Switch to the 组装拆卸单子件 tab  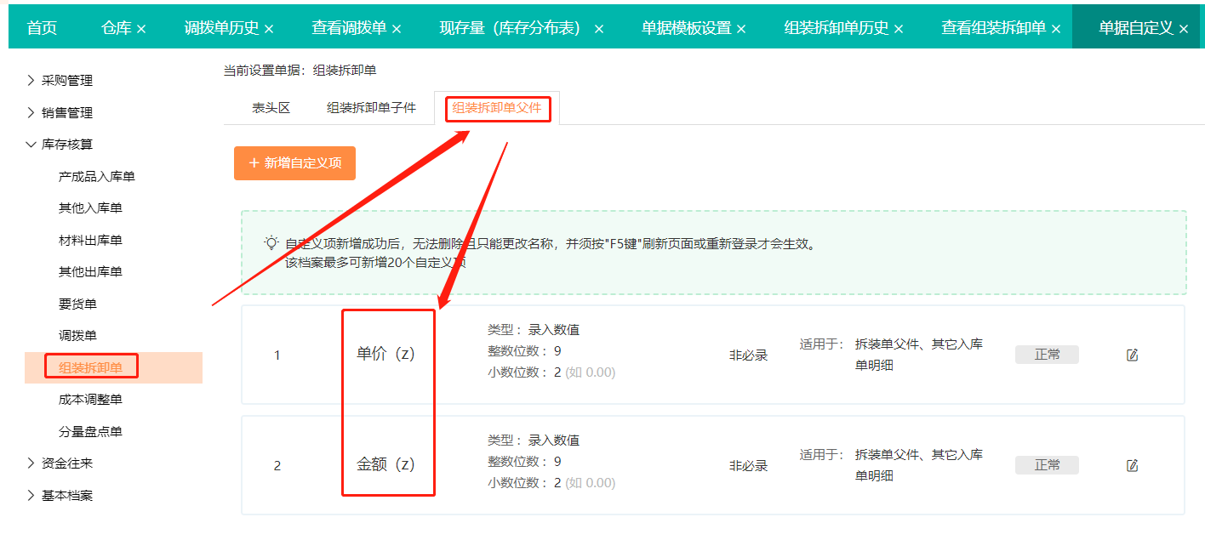[x=371, y=108]
